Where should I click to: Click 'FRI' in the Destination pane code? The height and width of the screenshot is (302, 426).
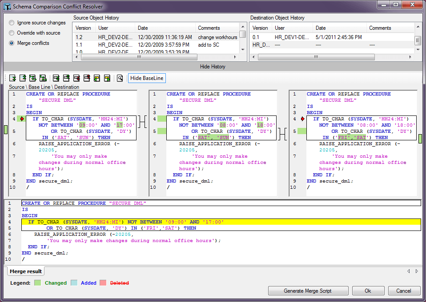tap(343, 138)
